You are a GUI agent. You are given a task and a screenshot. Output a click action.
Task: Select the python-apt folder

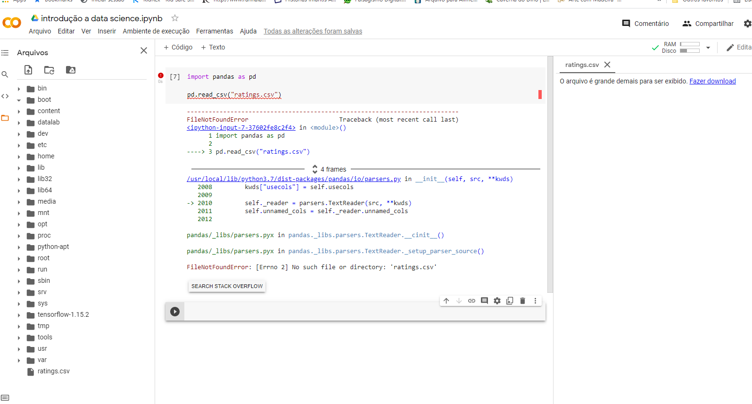(x=53, y=247)
